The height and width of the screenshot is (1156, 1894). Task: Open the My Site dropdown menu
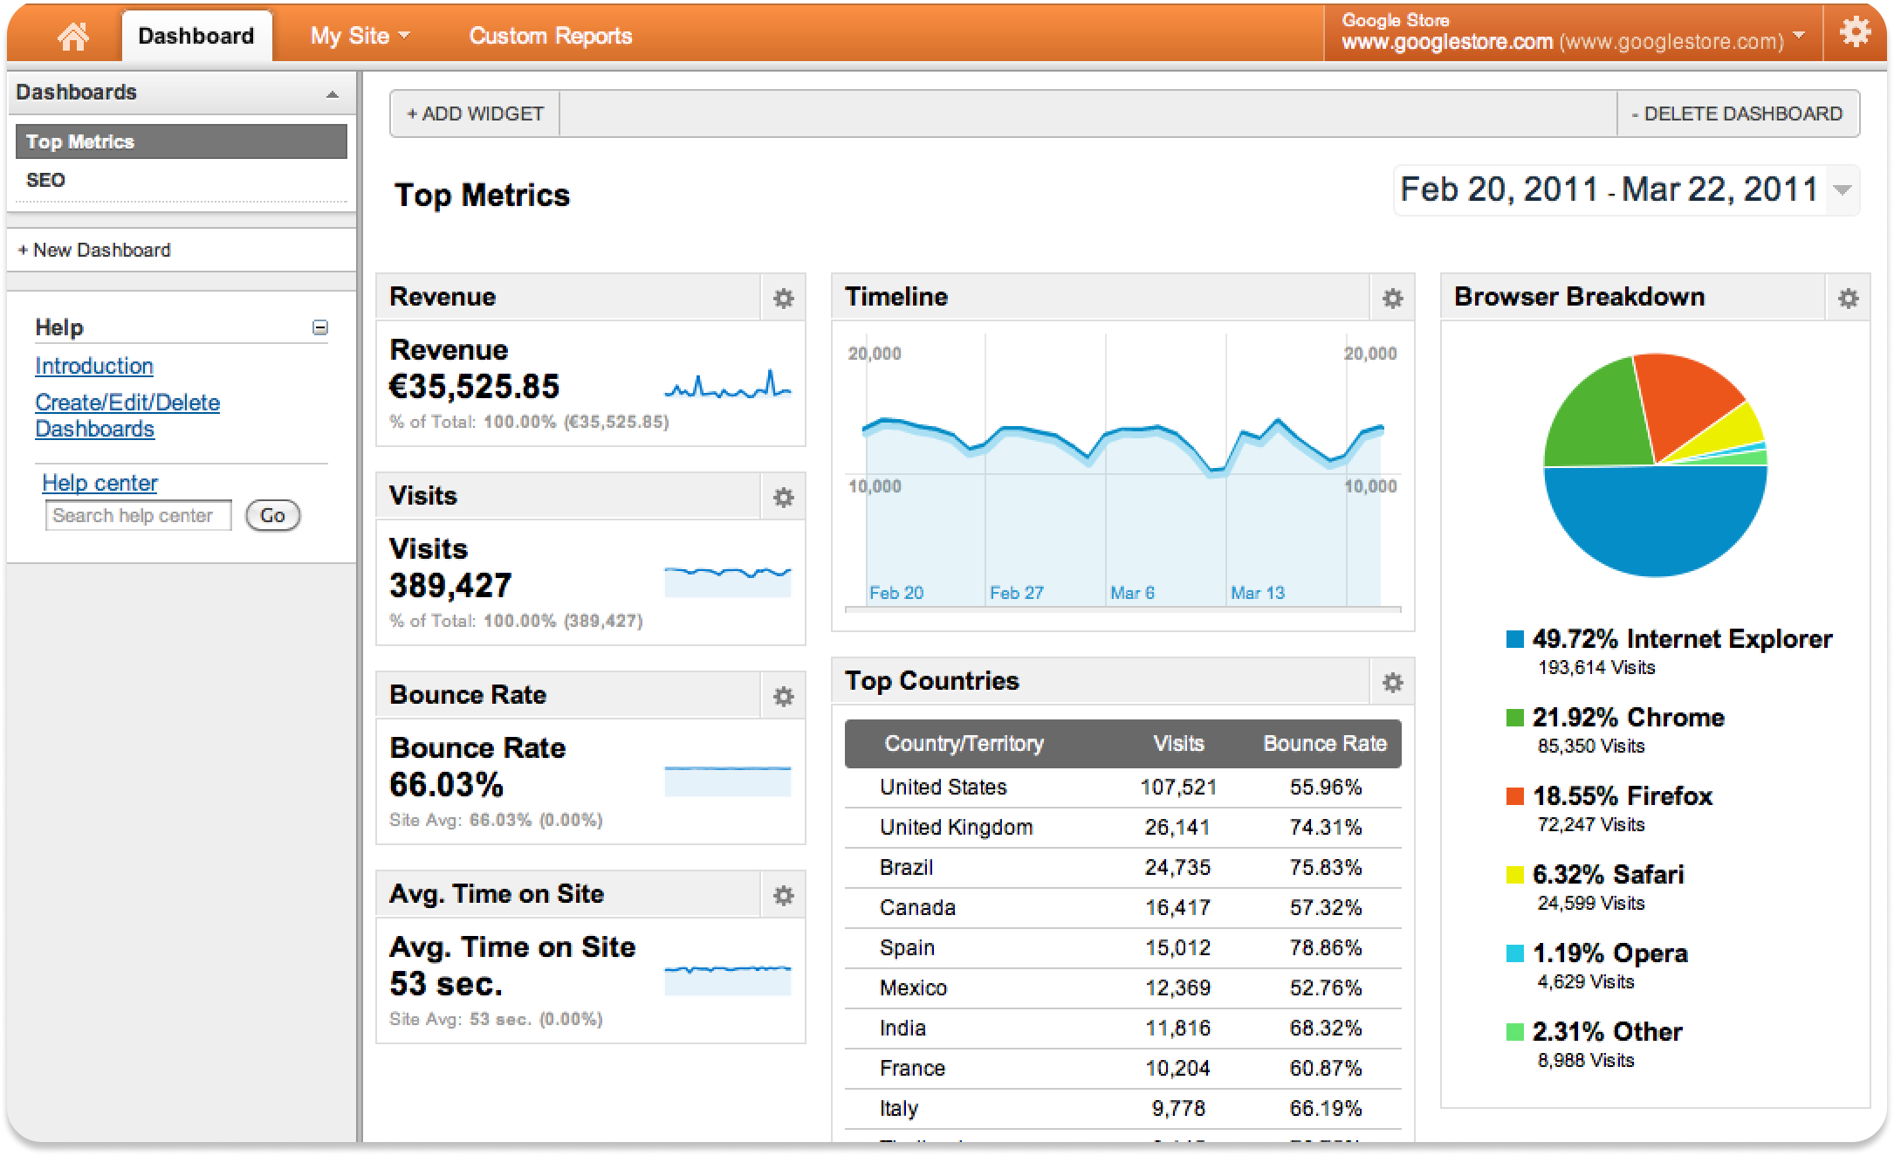[x=358, y=35]
